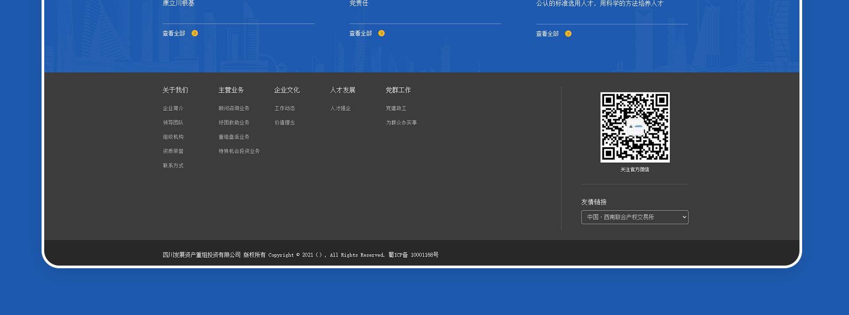This screenshot has height=315, width=849.
Task: Open the 特殊机会投资业务 link
Action: (x=239, y=151)
